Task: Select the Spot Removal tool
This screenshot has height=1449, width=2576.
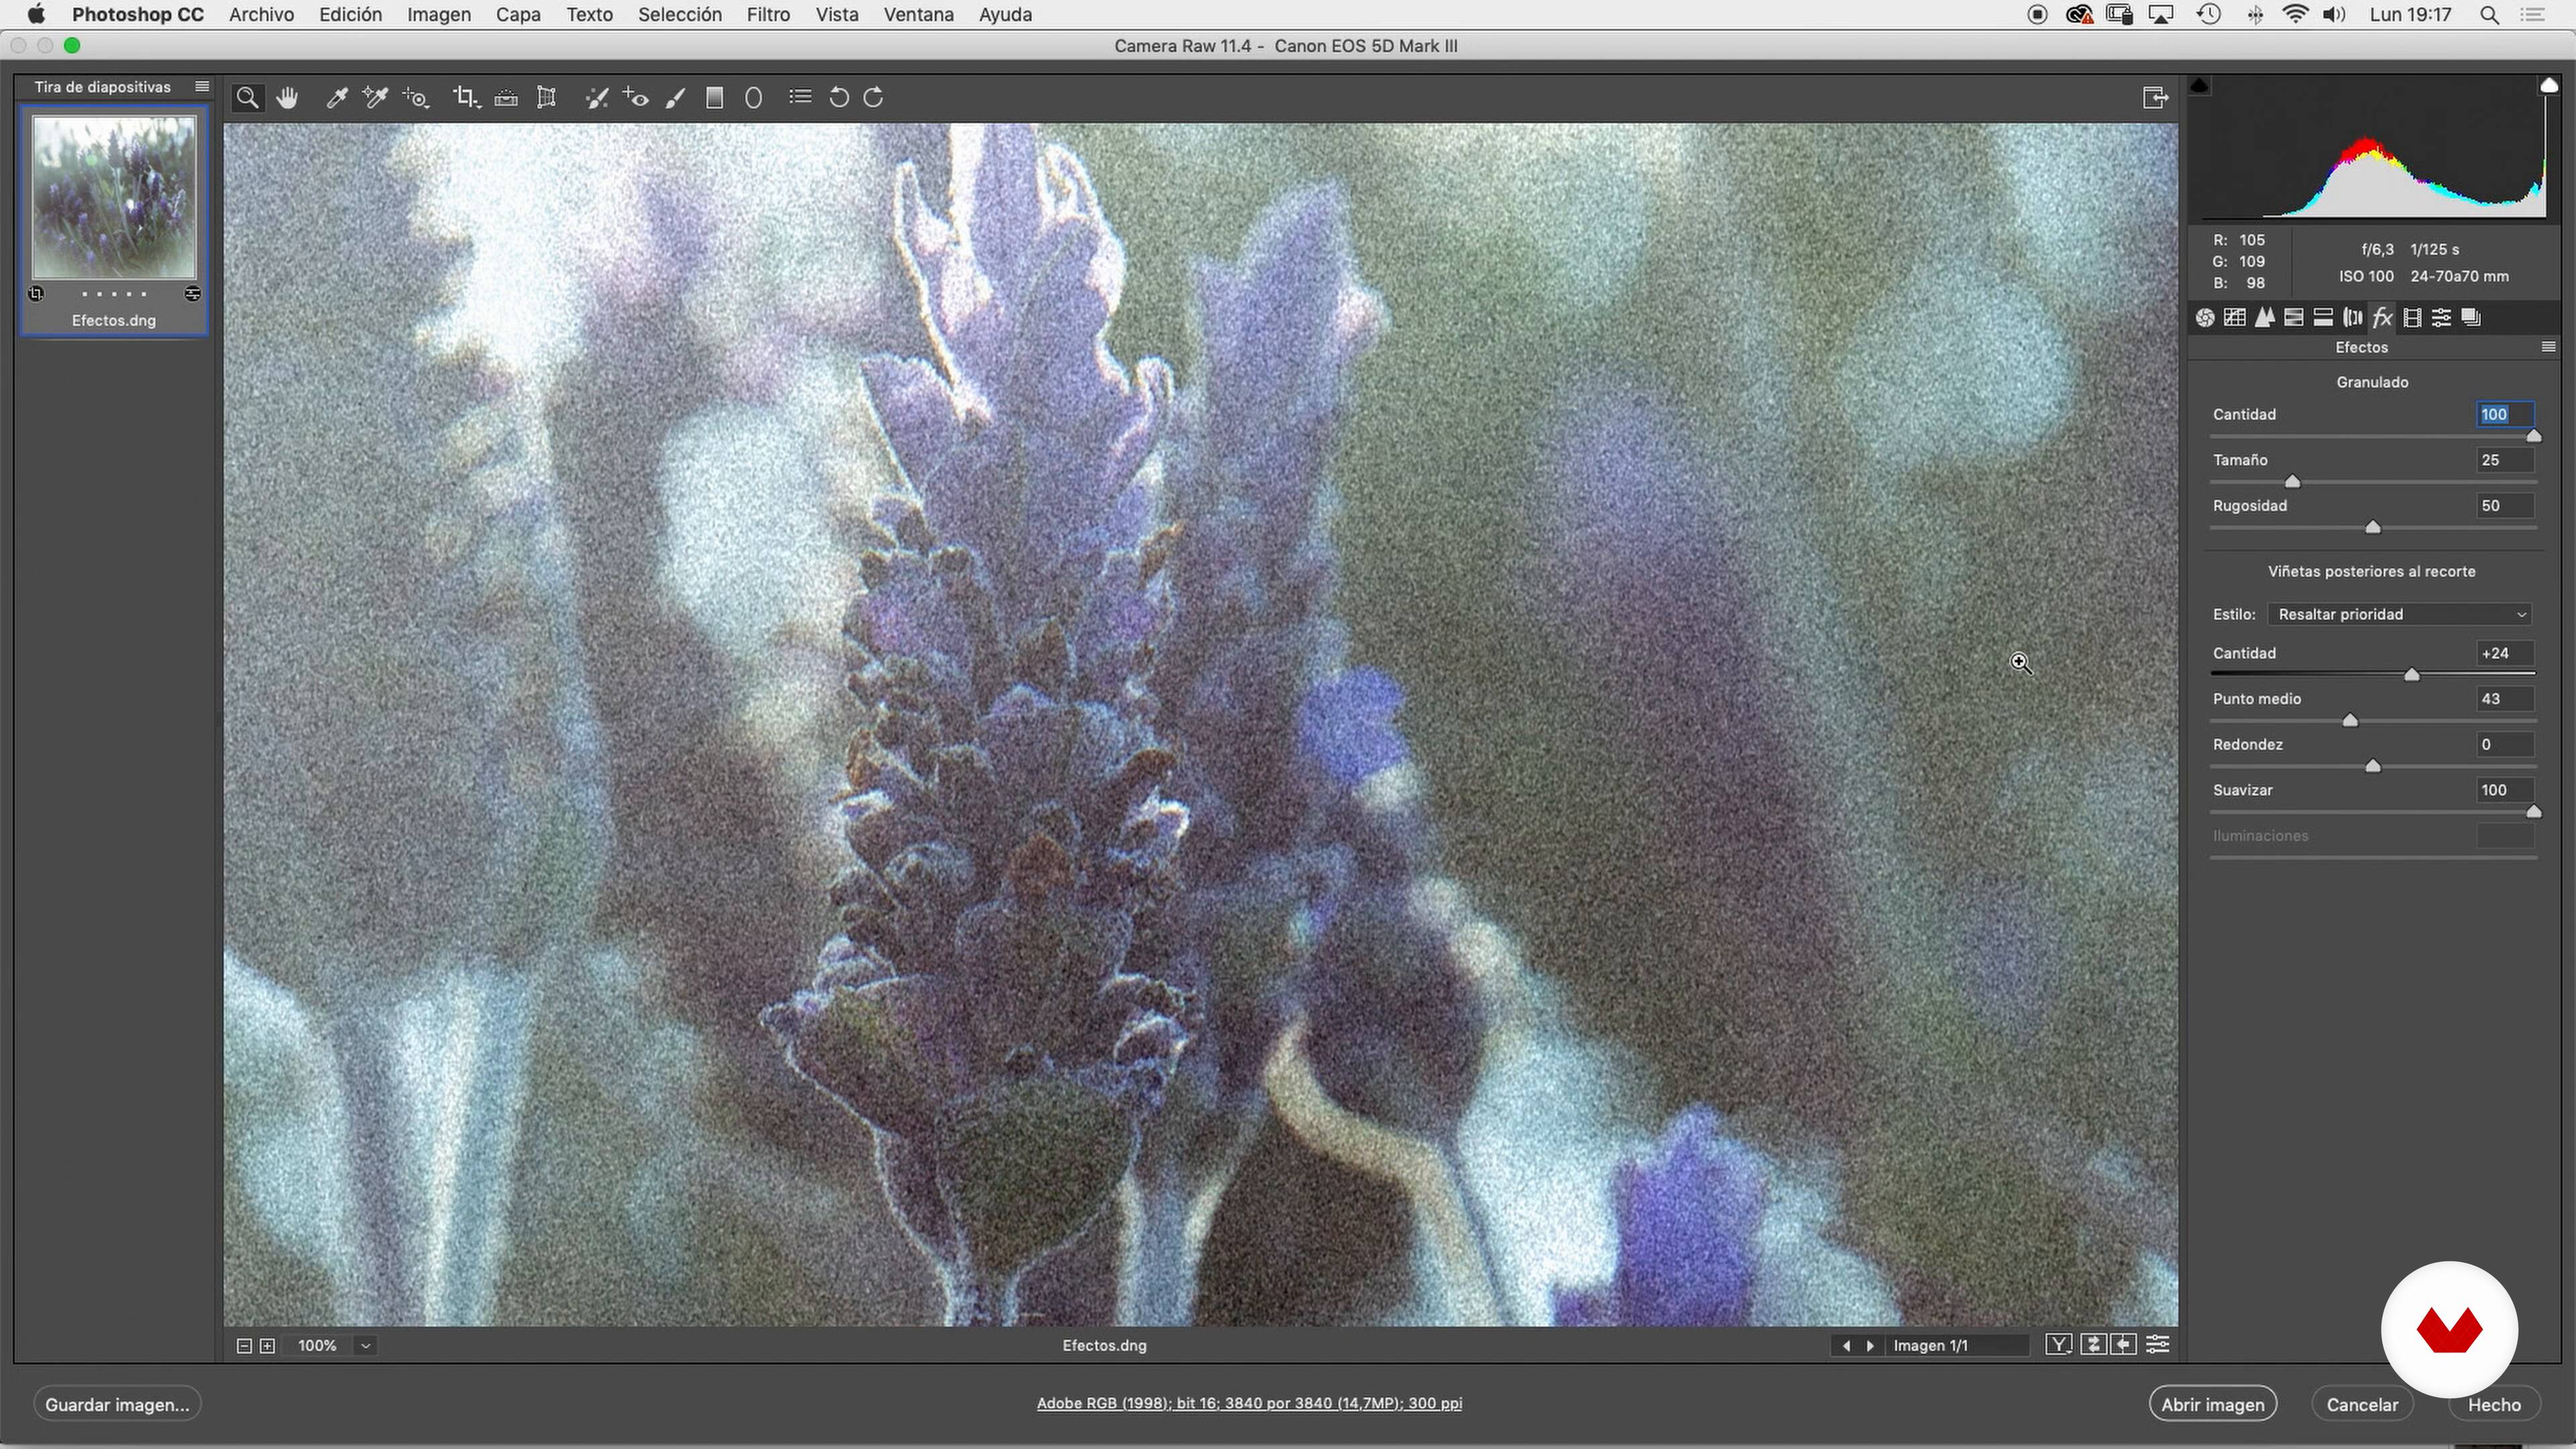Action: 597,98
